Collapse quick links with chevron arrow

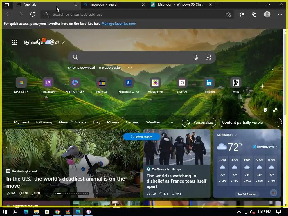click(271, 69)
